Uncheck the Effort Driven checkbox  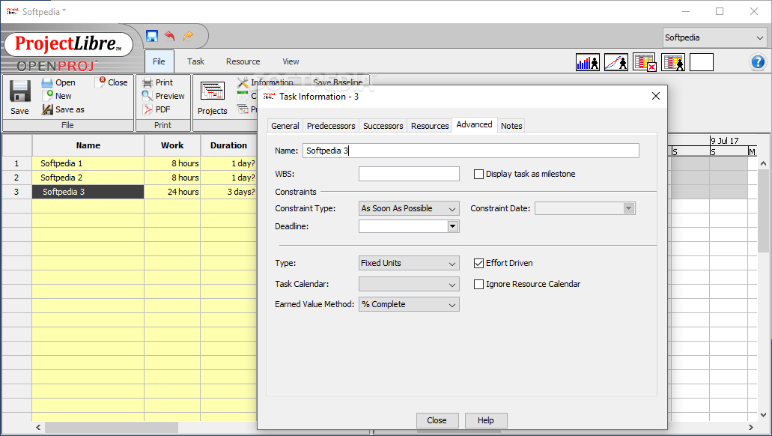(x=478, y=263)
